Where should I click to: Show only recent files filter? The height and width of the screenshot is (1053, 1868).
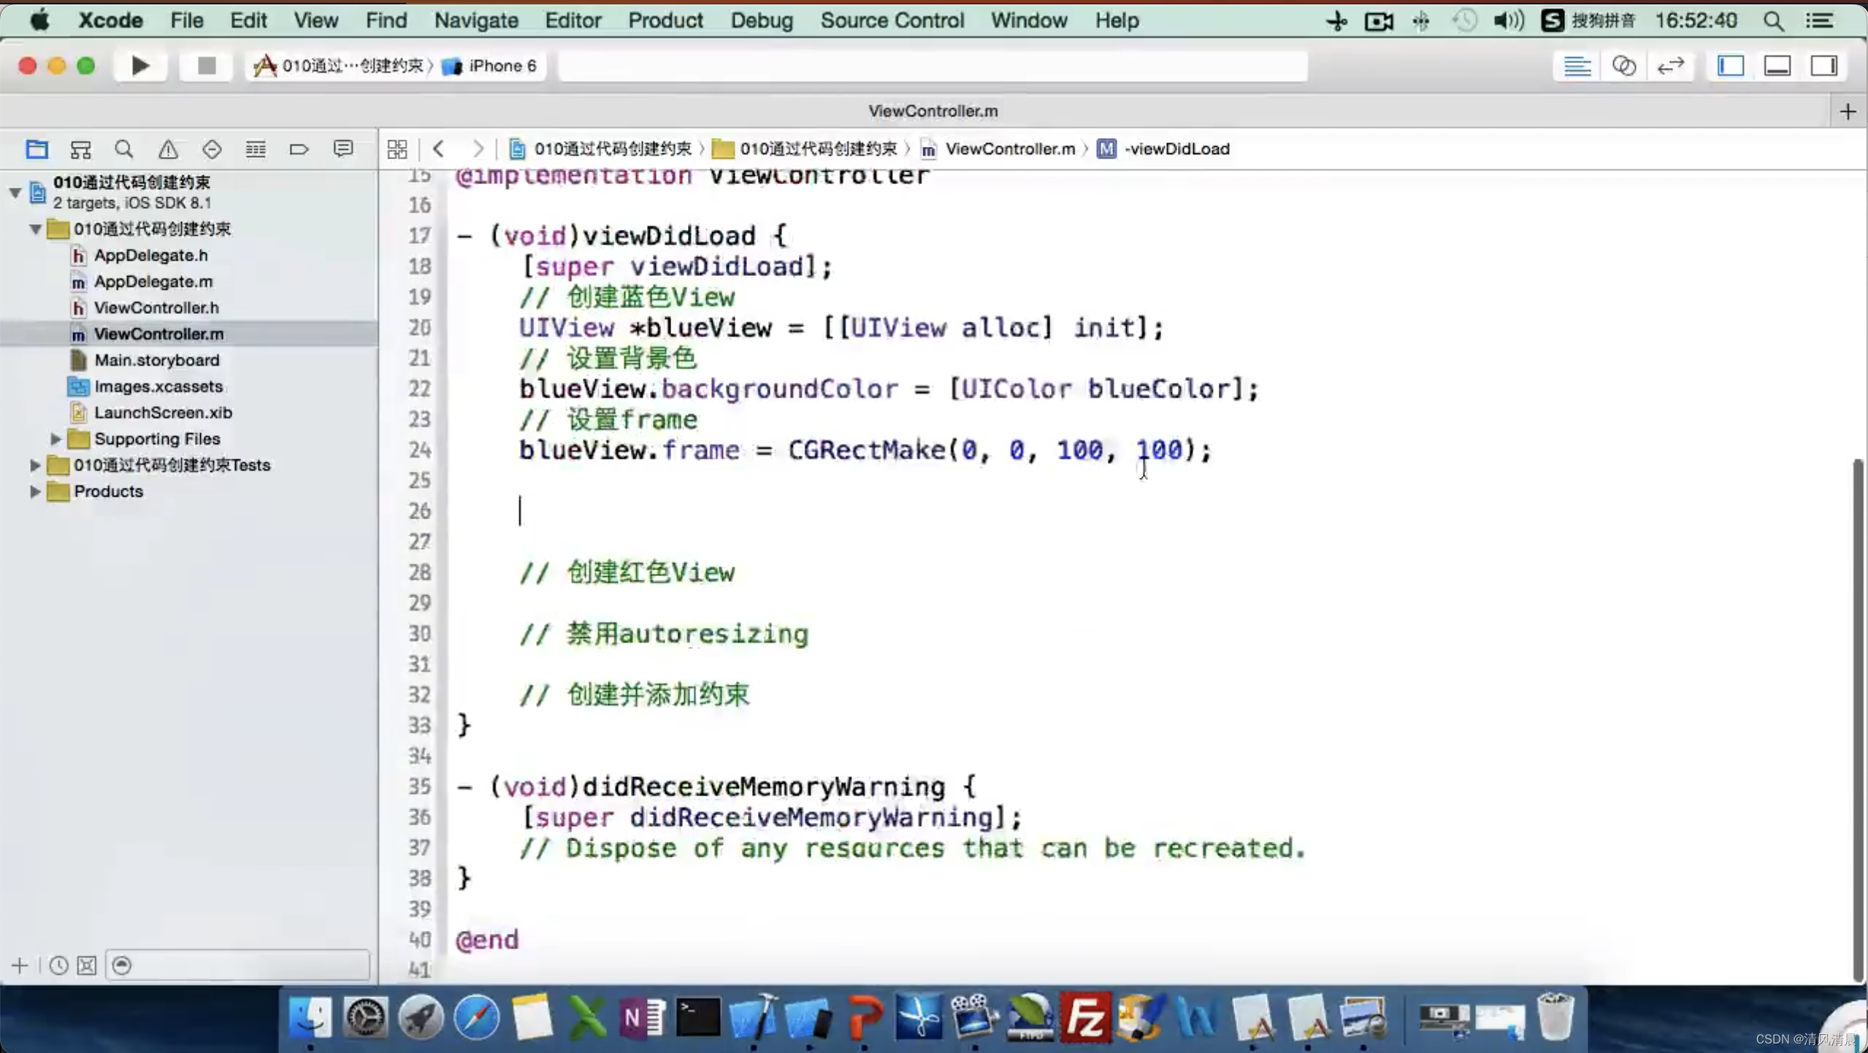[x=58, y=965]
